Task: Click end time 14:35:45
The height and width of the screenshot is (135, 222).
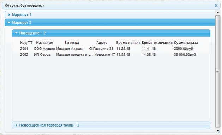Action: click(x=149, y=55)
